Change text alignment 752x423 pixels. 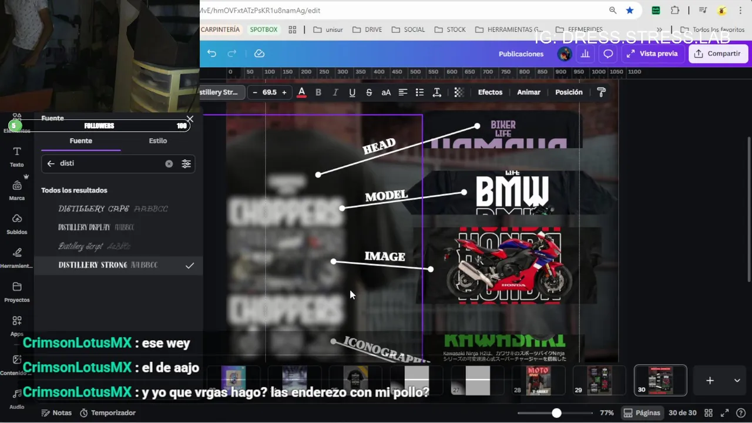[x=403, y=92]
